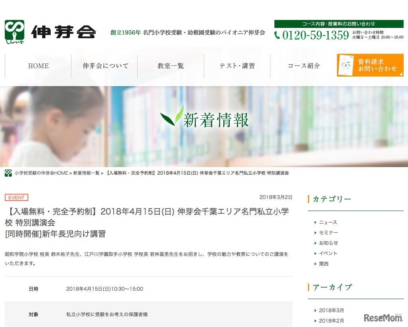Select the triangle marker before 関西

(315, 264)
